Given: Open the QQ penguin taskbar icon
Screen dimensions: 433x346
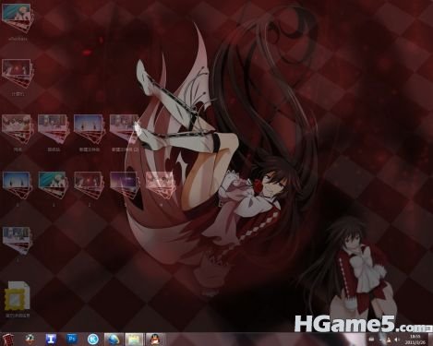Looking at the screenshot, I should point(155,340).
